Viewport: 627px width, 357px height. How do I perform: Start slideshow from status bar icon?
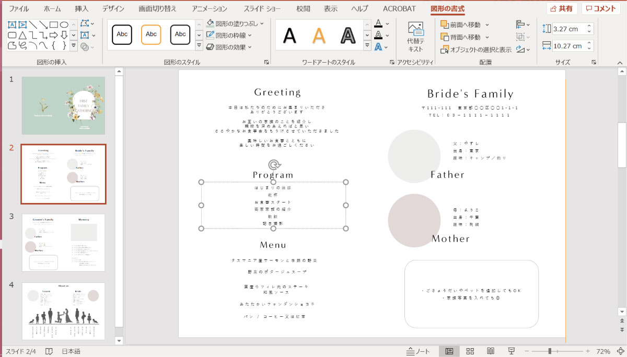pos(512,351)
